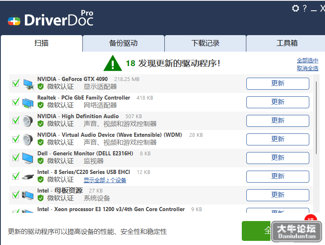
Task: Click certified shield for NVIDIA High Definition Audio
Action: pos(41,124)
